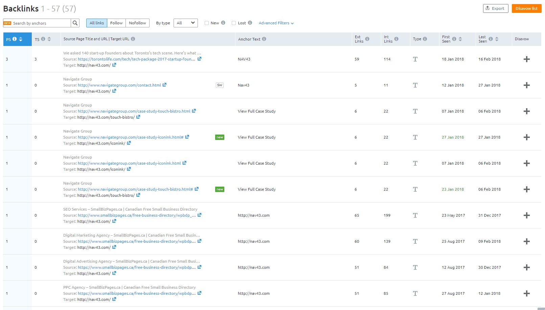Show Ext Links info icon
Viewport: 545px width, 310px height.
[x=367, y=39]
